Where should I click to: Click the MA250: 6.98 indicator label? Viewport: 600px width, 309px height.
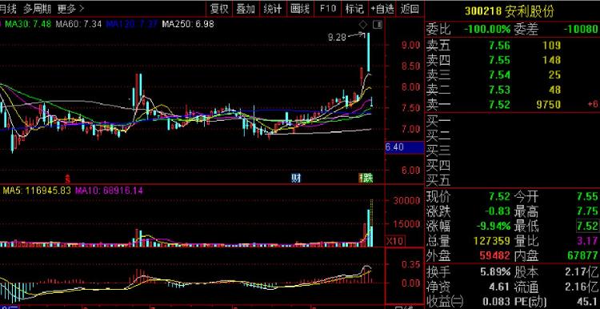(x=188, y=25)
